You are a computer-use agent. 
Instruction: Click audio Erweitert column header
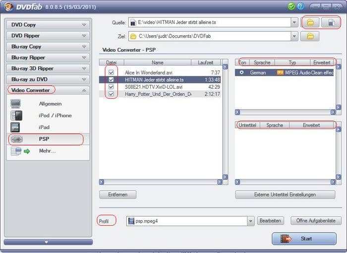pyautogui.click(x=322, y=63)
